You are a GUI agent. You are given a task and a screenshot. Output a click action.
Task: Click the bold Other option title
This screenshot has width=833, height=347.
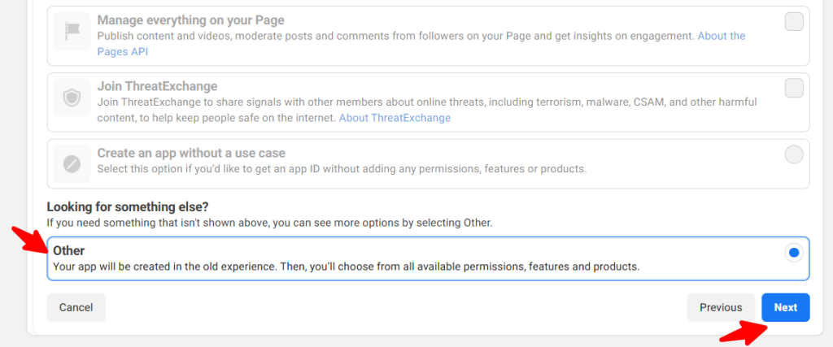point(69,251)
